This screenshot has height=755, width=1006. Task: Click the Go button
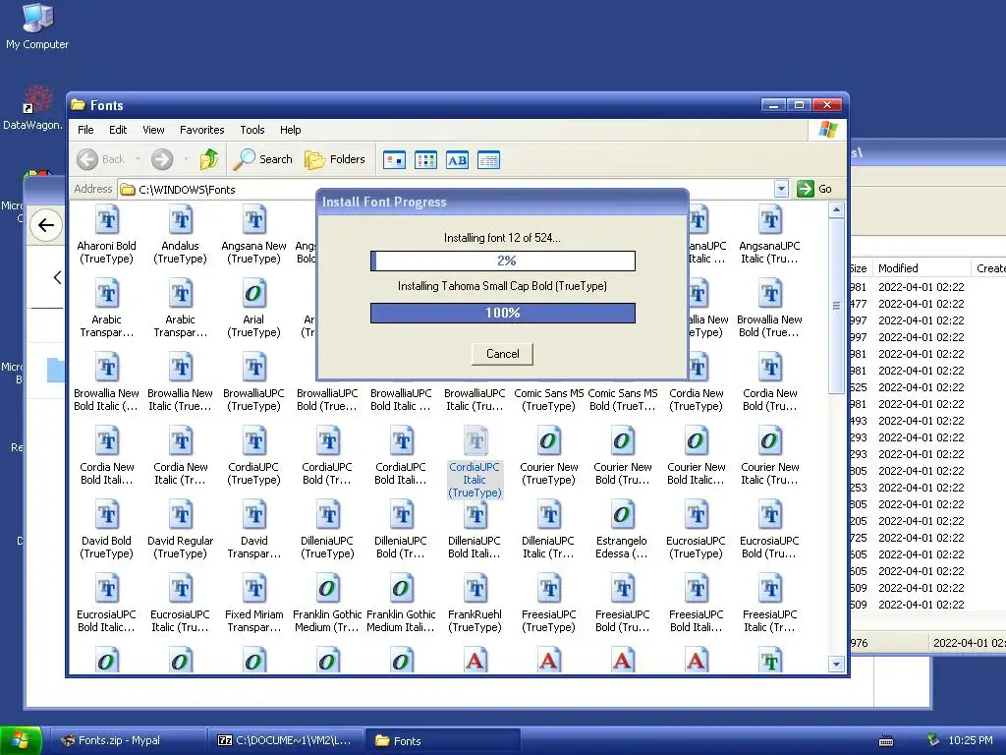tap(814, 189)
